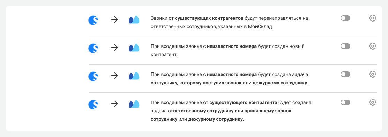Screen dimensions: 388x137
Task: Click blue S logo in new contractor row
Action: point(93,48)
